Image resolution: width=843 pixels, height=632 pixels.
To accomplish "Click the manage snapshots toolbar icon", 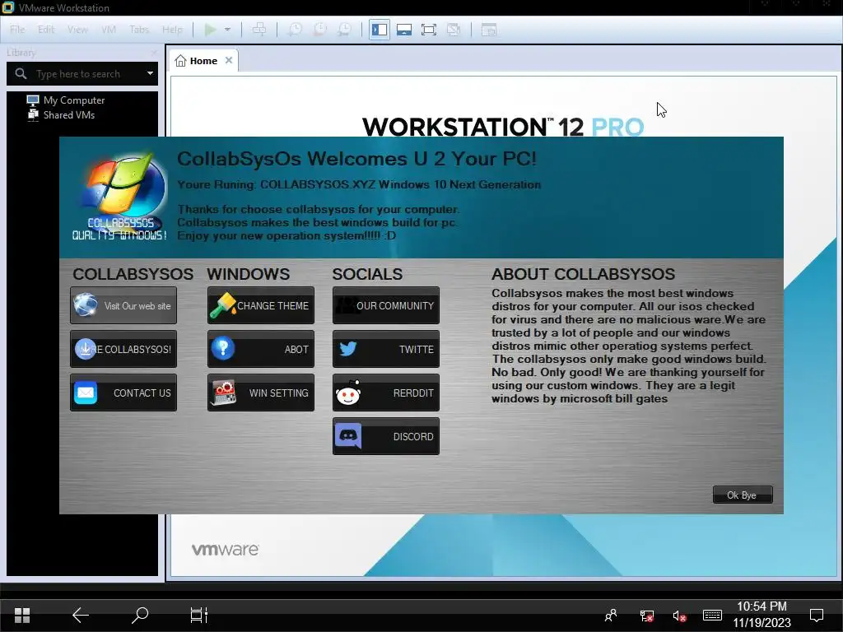I will coord(345,30).
